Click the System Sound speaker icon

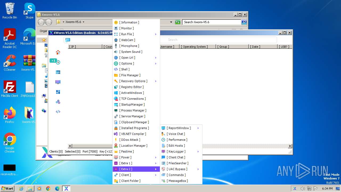pos(116,52)
